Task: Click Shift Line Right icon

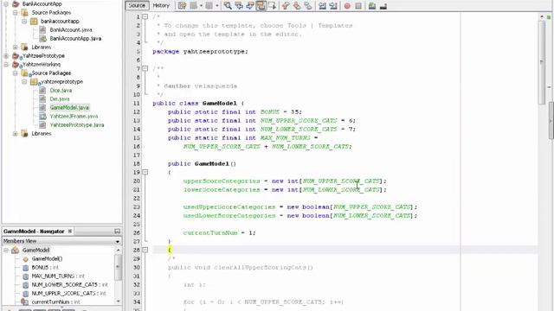Action: click(x=333, y=6)
